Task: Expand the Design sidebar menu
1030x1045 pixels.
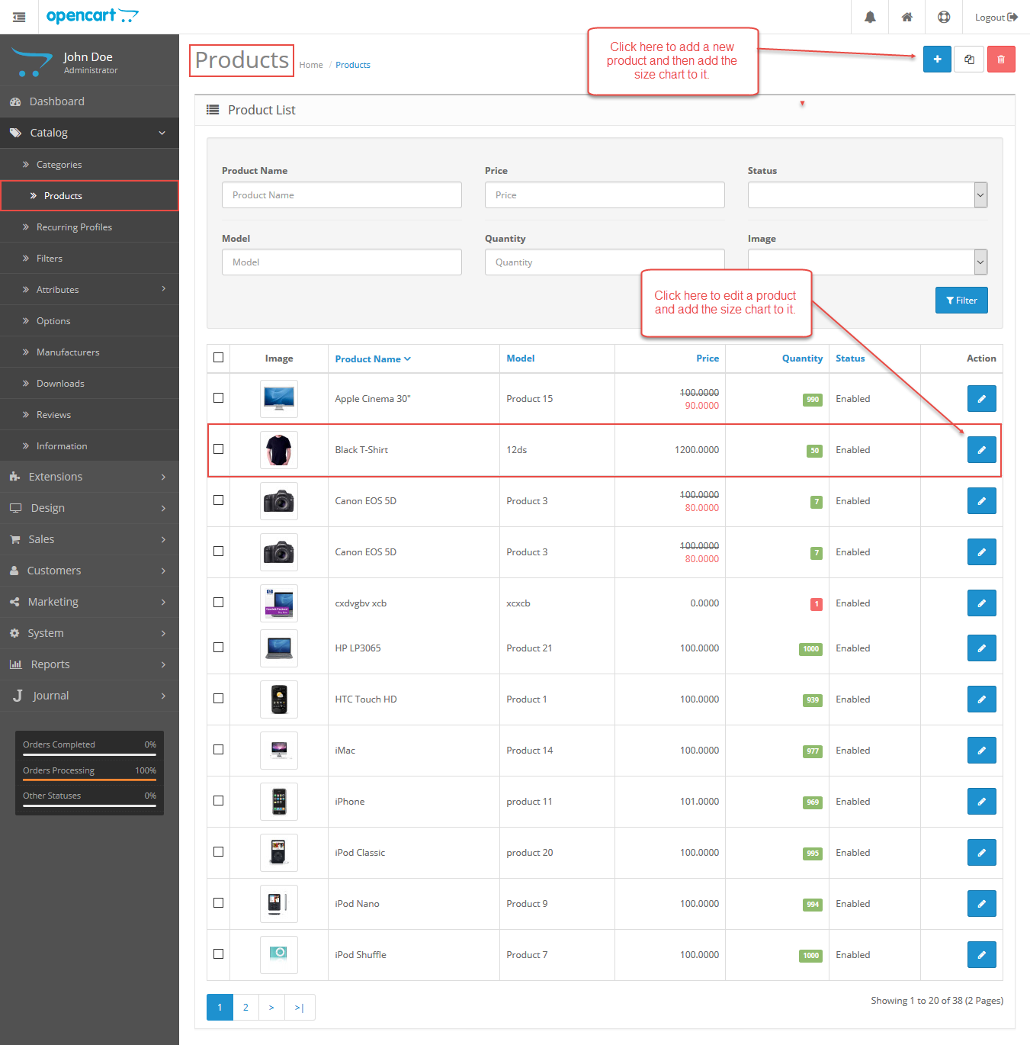Action: pos(89,508)
